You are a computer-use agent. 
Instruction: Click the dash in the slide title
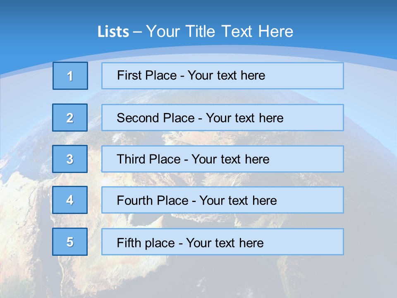coord(137,32)
